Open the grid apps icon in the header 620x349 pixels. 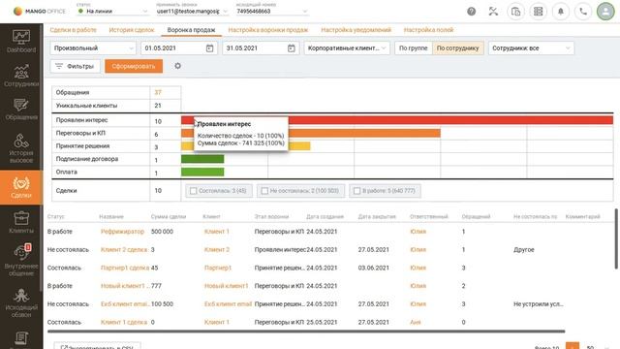click(539, 12)
